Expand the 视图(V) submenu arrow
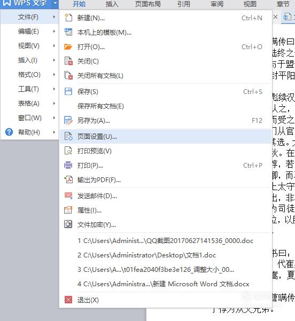 click(54, 45)
